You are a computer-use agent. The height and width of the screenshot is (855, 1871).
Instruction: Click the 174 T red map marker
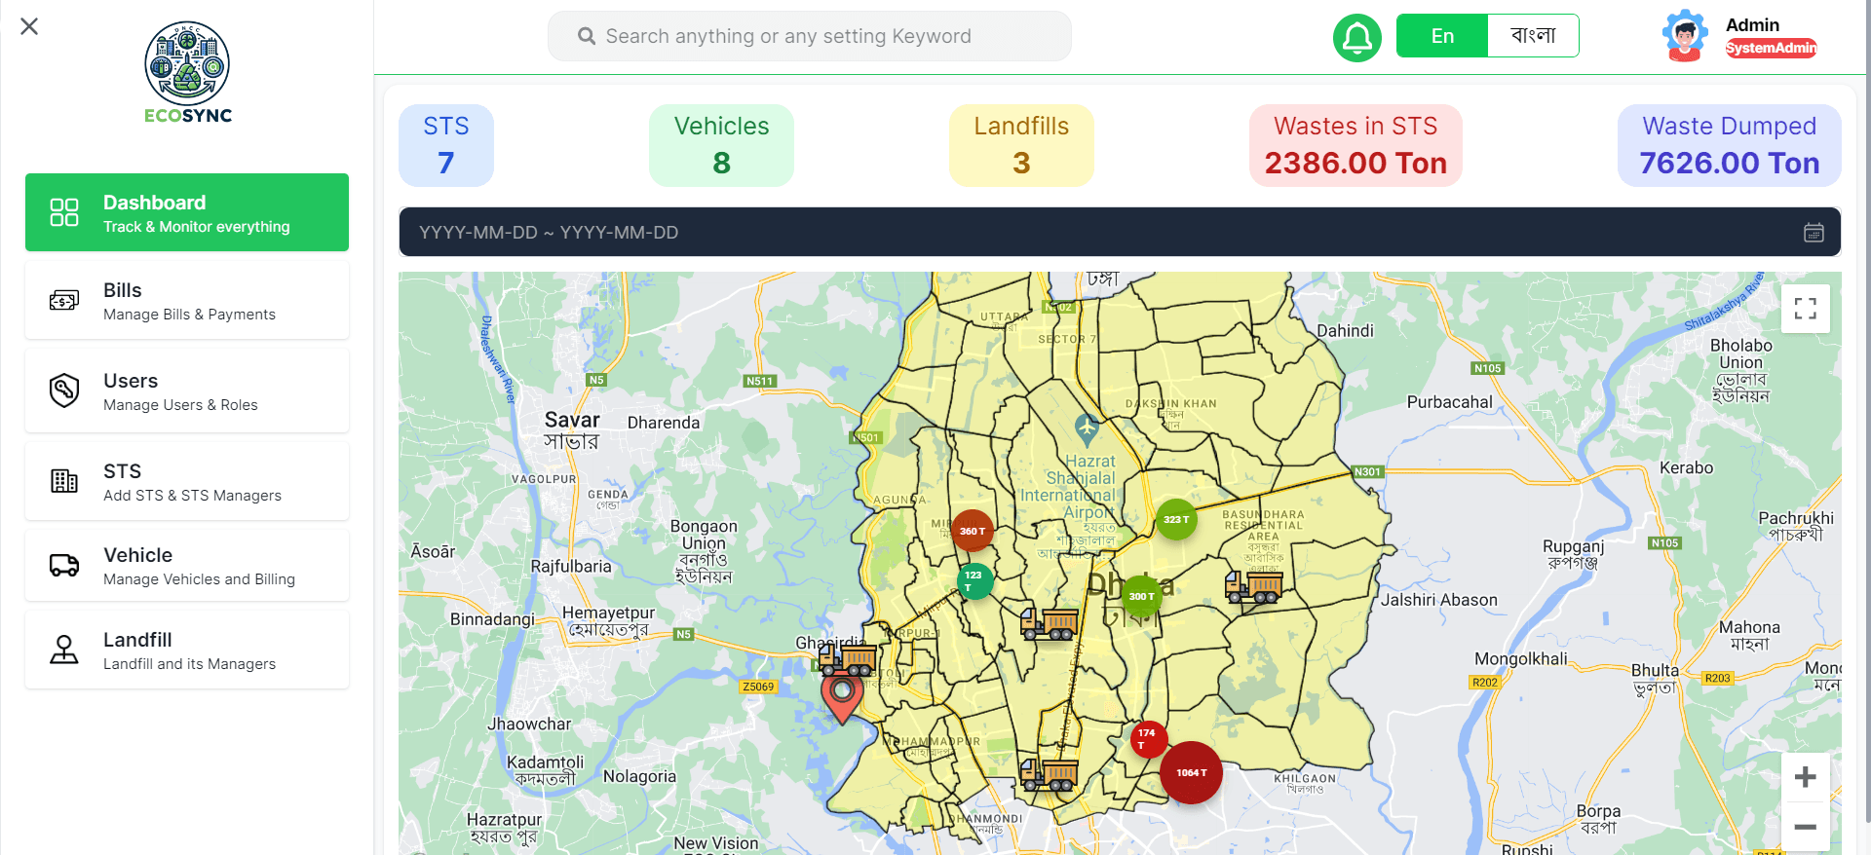point(1149,739)
